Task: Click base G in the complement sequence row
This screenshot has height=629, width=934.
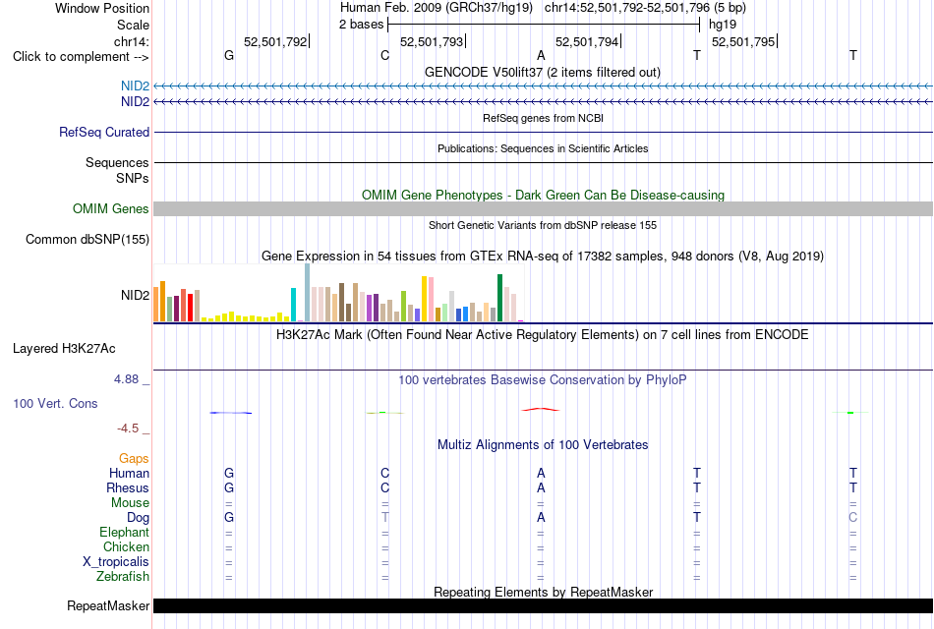Action: (229, 55)
